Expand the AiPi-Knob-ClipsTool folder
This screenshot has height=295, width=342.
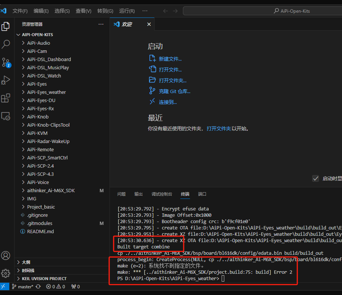23,125
